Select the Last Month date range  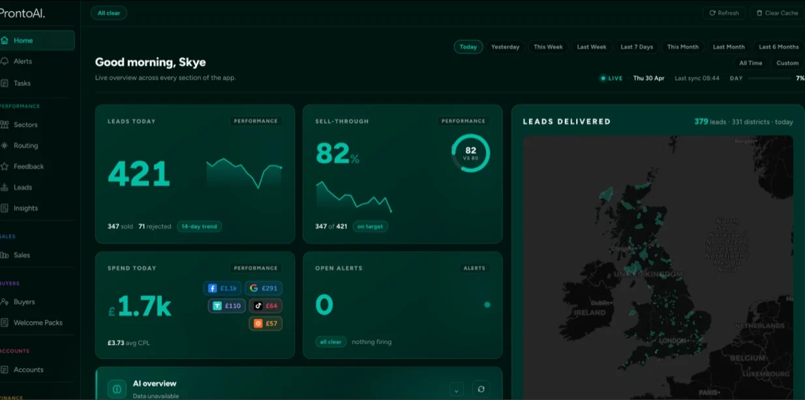pos(729,47)
